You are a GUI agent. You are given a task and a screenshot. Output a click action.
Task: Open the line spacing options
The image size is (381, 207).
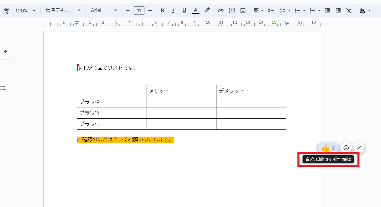pyautogui.click(x=271, y=11)
